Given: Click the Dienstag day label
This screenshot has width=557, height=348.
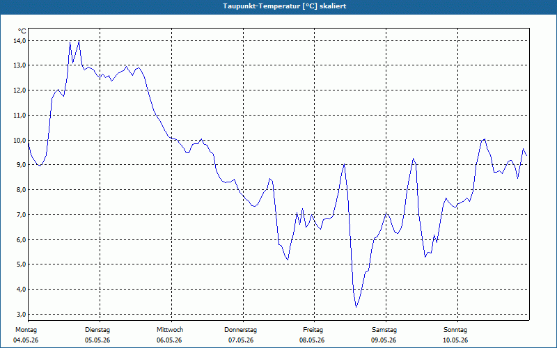Looking at the screenshot, I should (97, 330).
